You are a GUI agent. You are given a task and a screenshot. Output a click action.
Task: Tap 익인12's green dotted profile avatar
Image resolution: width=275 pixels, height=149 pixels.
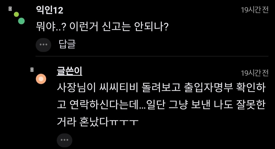(19, 18)
